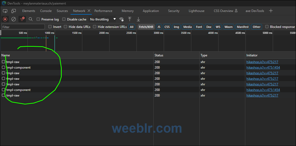296x146 pixels.
Task: Open hikashop.js?v=475:1454 link in second row
Action: (x=263, y=68)
